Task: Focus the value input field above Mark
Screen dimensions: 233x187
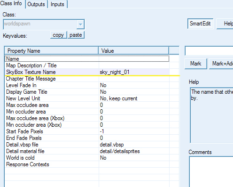Action: [209, 51]
